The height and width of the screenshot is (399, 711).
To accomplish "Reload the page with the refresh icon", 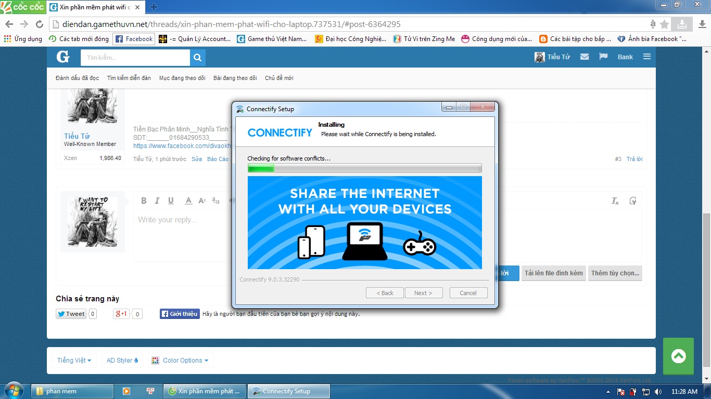I will point(40,24).
